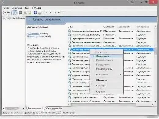Click the gear icon of the Вторичный вход в систему row

point(70,35)
